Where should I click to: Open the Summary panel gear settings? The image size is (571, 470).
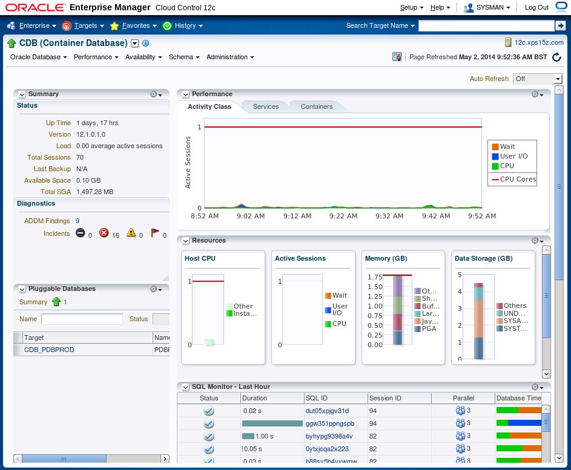pyautogui.click(x=156, y=94)
